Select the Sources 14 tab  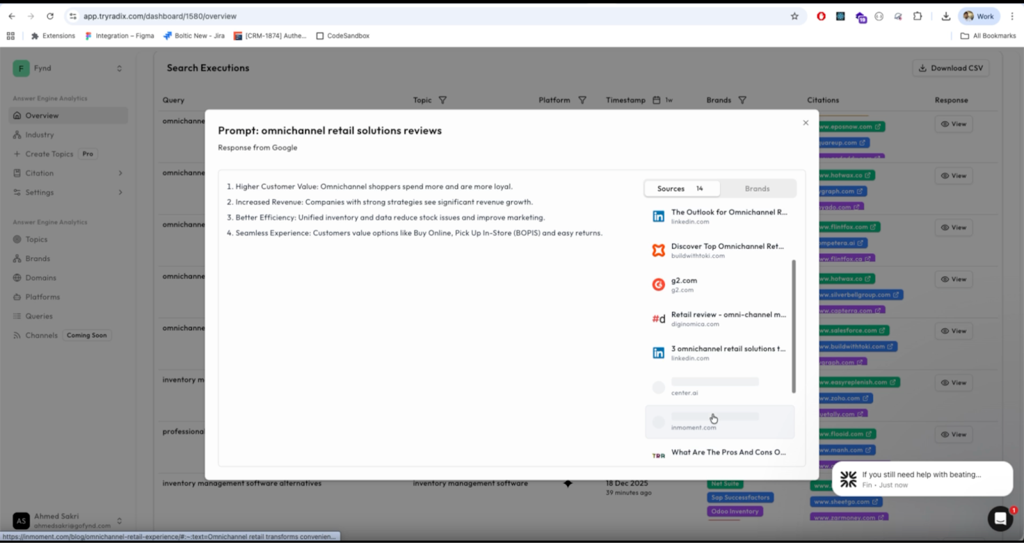682,189
